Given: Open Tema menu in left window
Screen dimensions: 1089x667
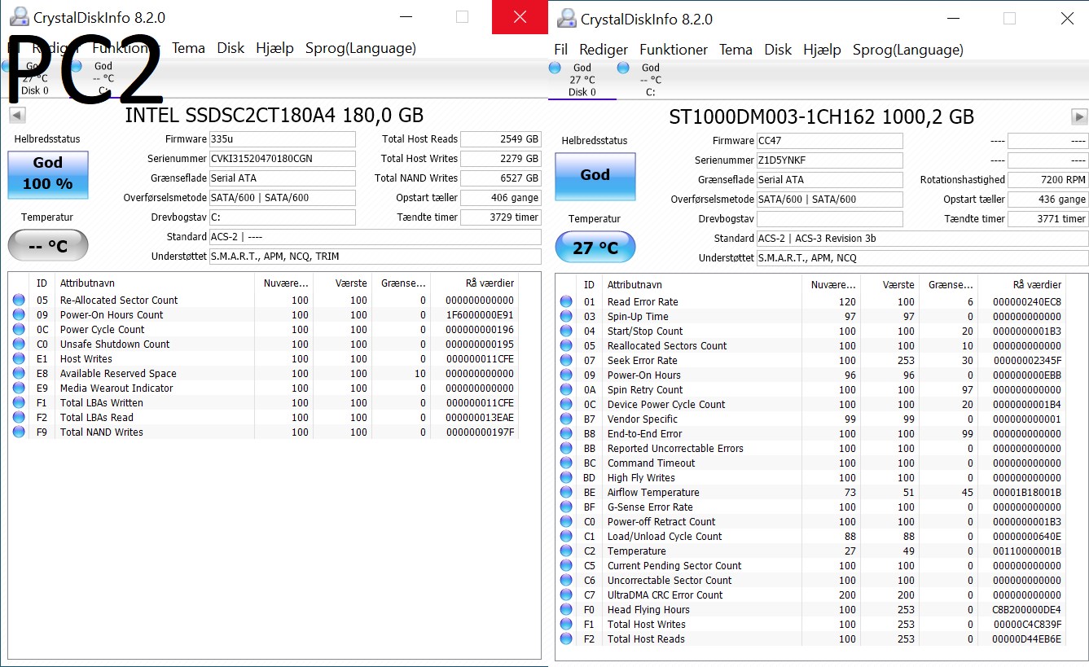Looking at the screenshot, I should coord(188,48).
